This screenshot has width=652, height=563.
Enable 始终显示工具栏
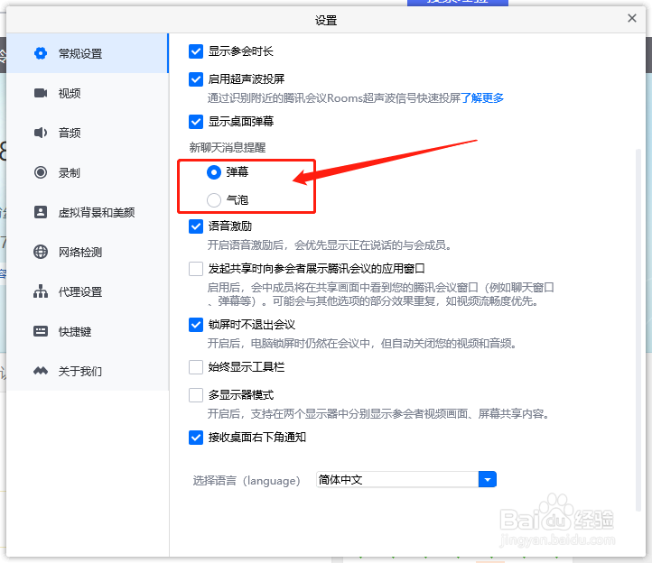[x=196, y=367]
